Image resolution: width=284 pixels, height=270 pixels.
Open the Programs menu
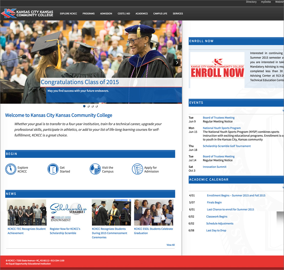pos(89,14)
